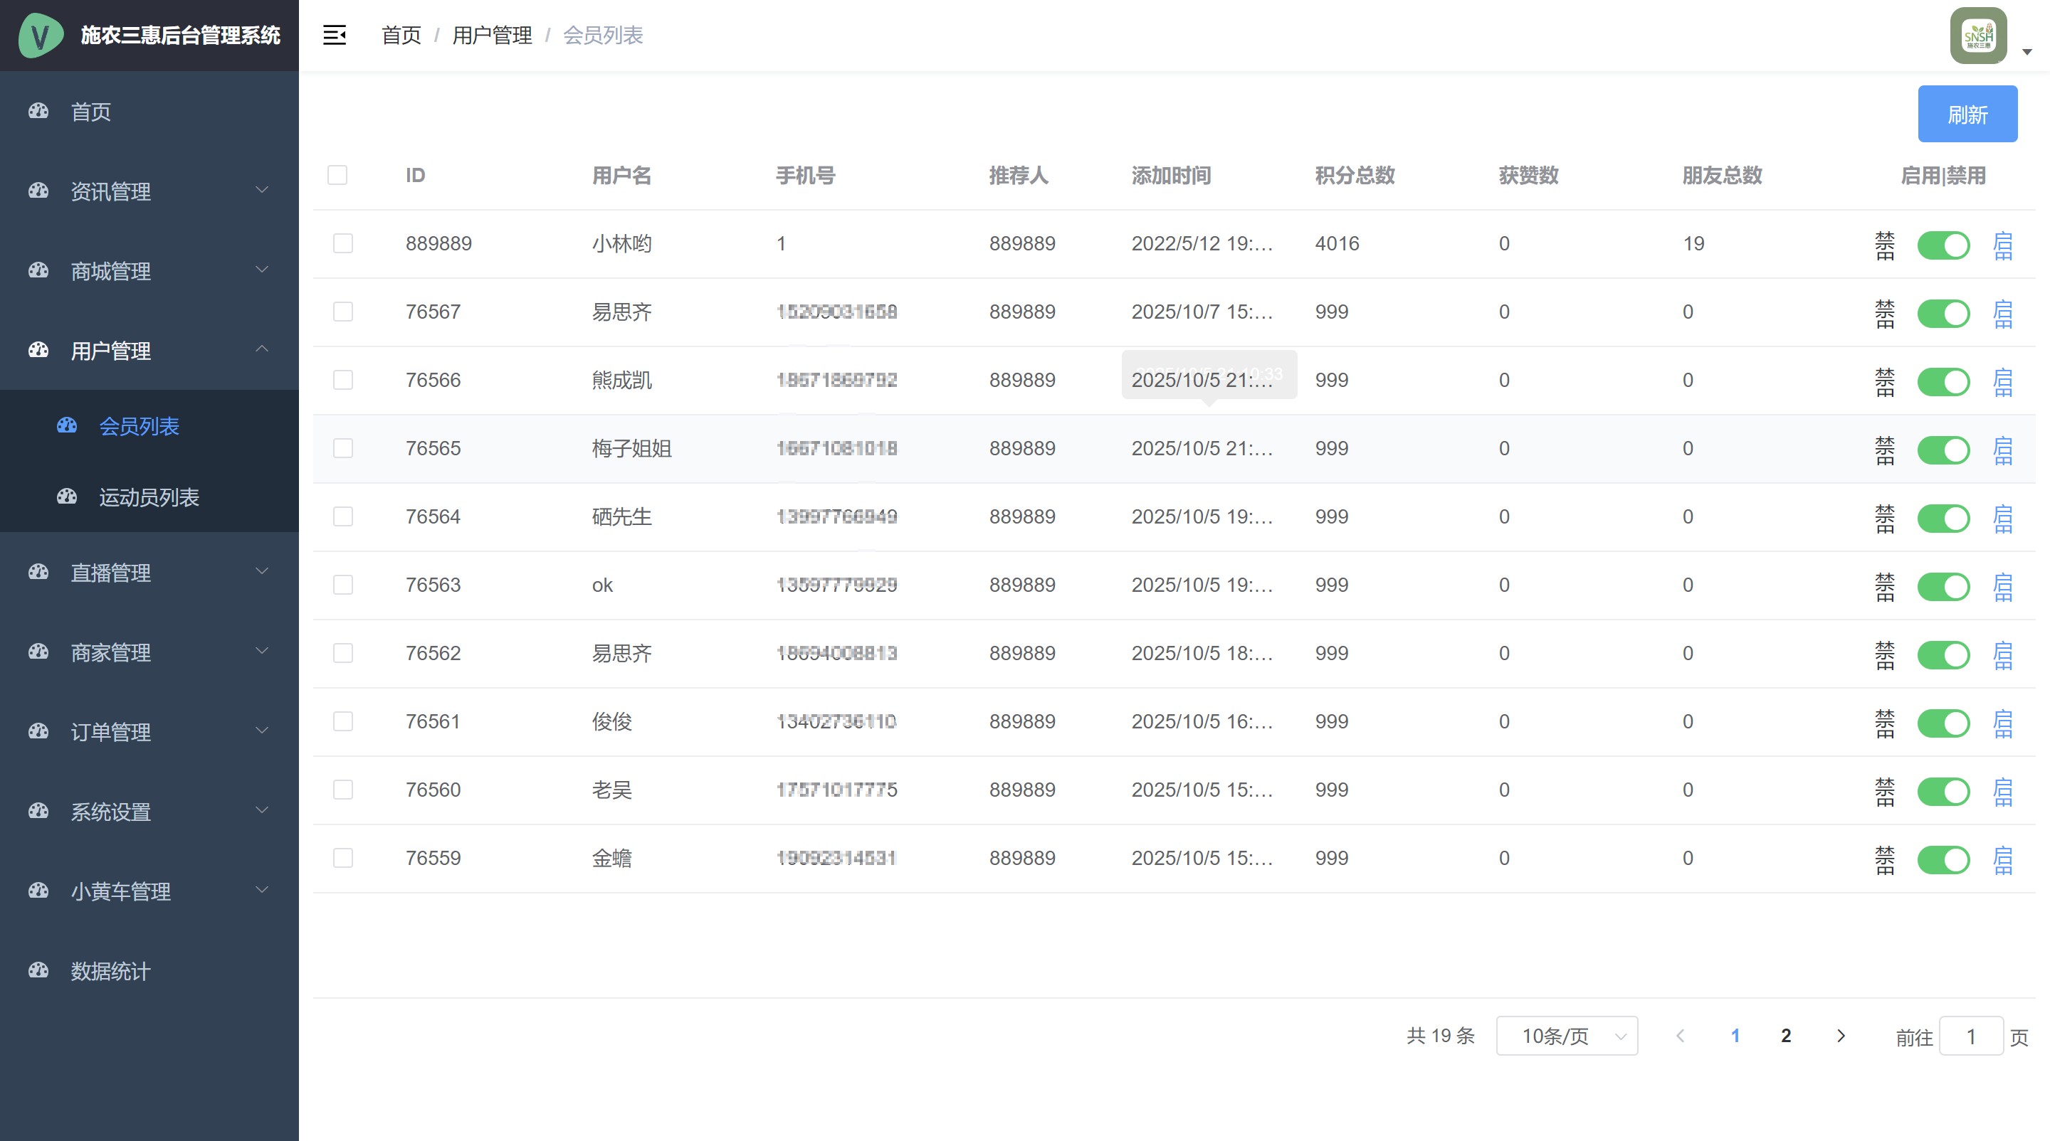Screen dimensions: 2050x1141
Task: Click the blue 刷新 button
Action: coord(1967,115)
